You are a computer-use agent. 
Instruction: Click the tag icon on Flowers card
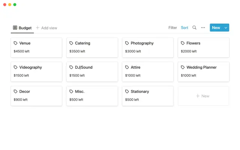183,43
